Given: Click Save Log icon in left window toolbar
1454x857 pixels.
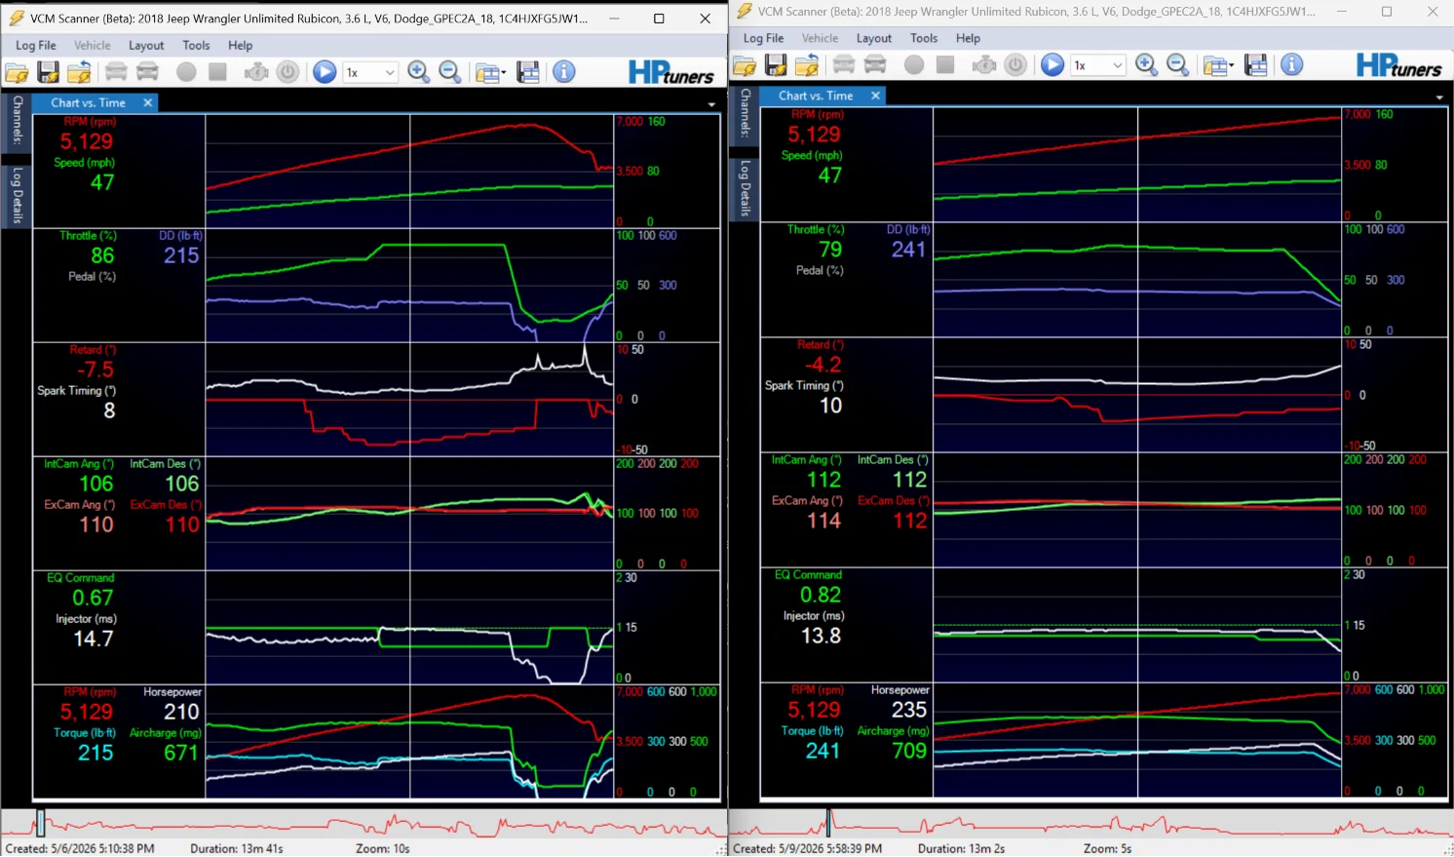Looking at the screenshot, I should (48, 72).
